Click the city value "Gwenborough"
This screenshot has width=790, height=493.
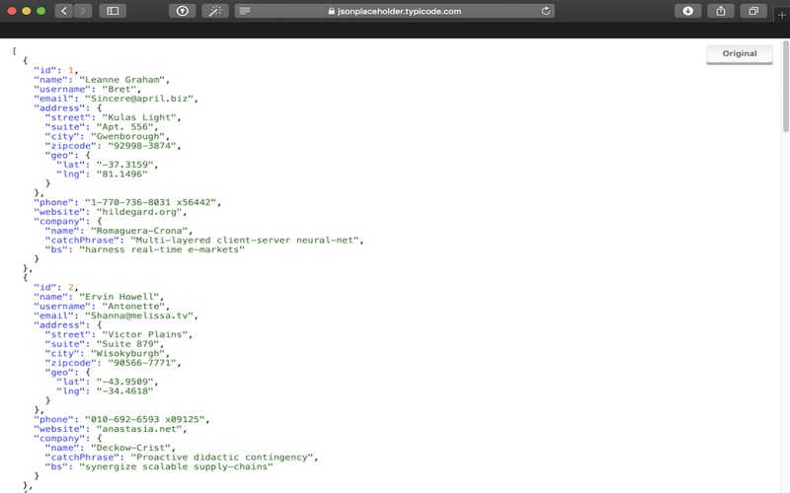[128, 136]
